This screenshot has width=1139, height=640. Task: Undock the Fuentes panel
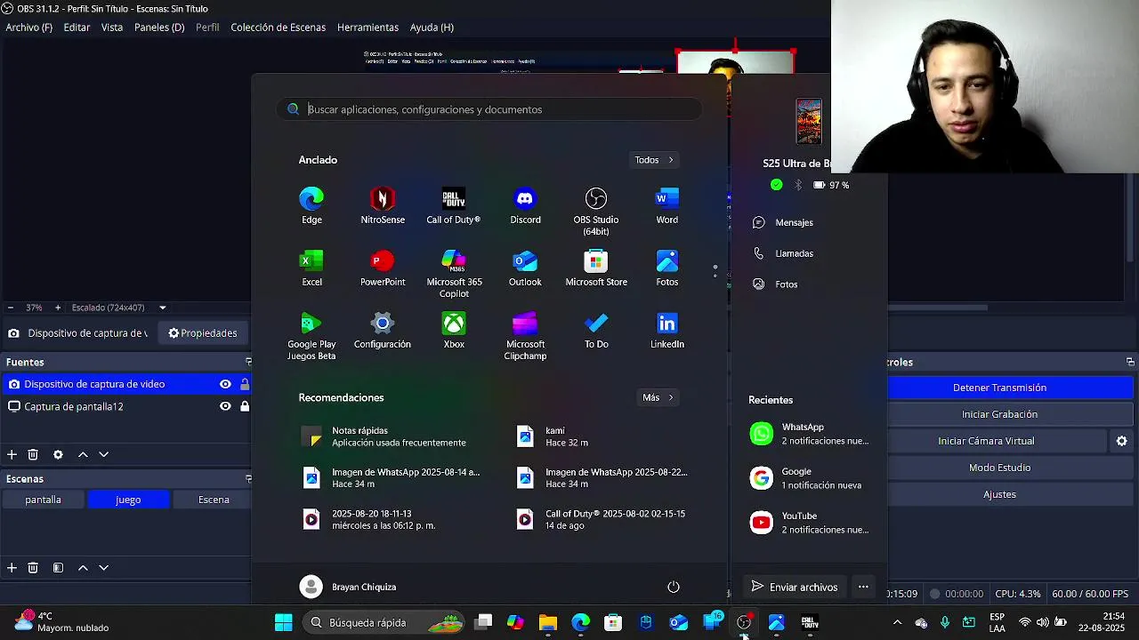(248, 362)
